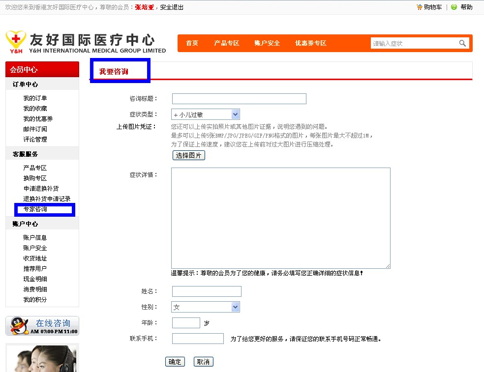
Task: Open 优惠券专区 in the nav bar
Action: pos(310,43)
